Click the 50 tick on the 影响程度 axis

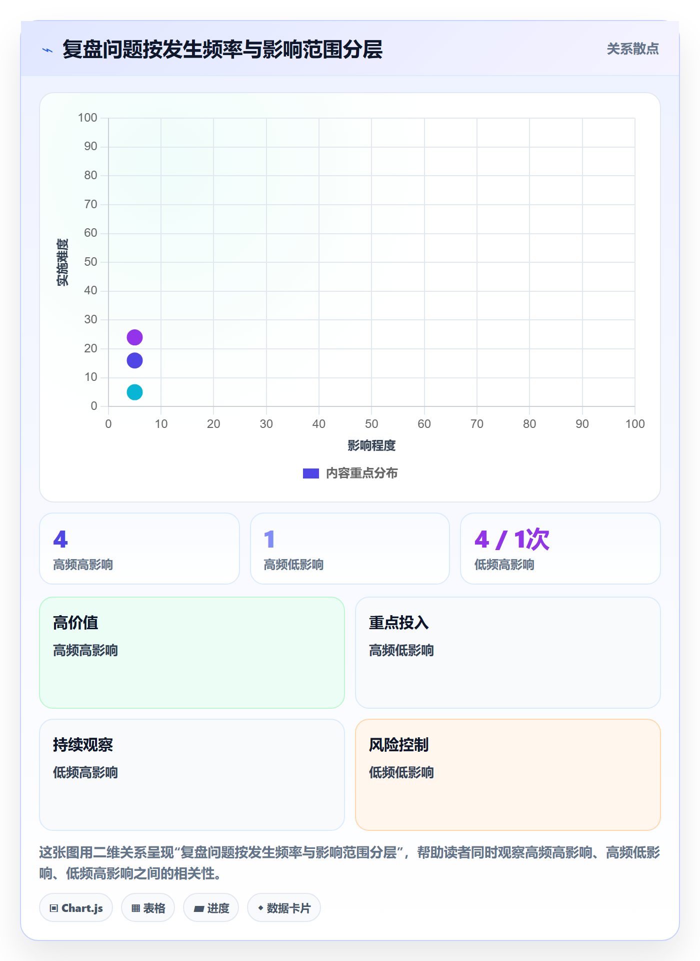coord(371,424)
